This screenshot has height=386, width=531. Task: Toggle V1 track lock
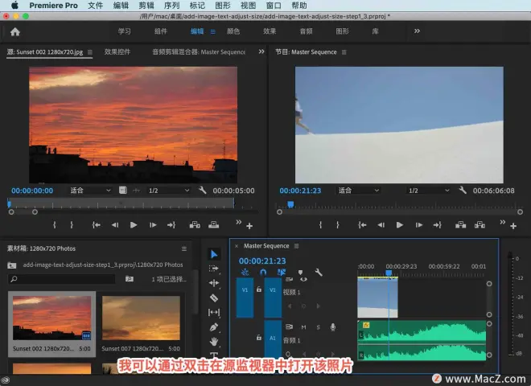click(x=259, y=289)
